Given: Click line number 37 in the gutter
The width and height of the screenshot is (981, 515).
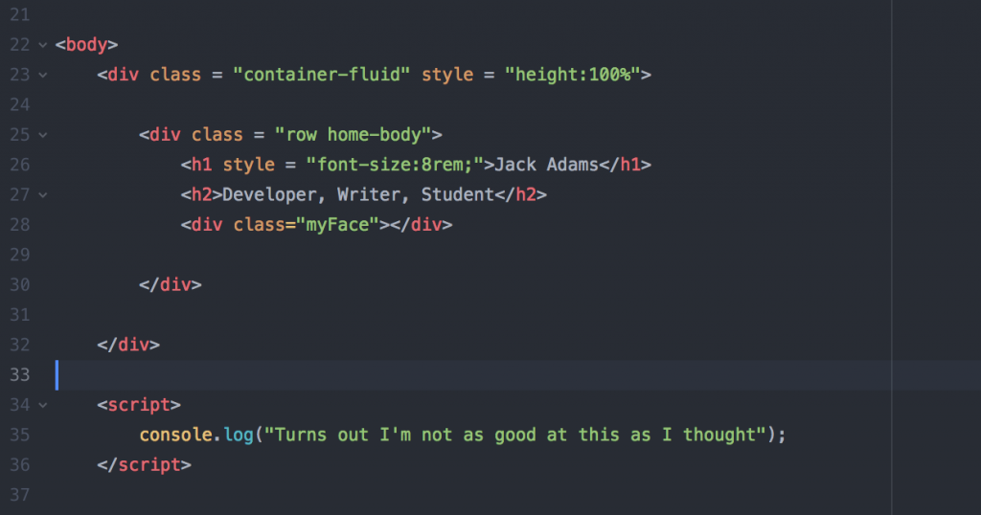Looking at the screenshot, I should point(19,494).
